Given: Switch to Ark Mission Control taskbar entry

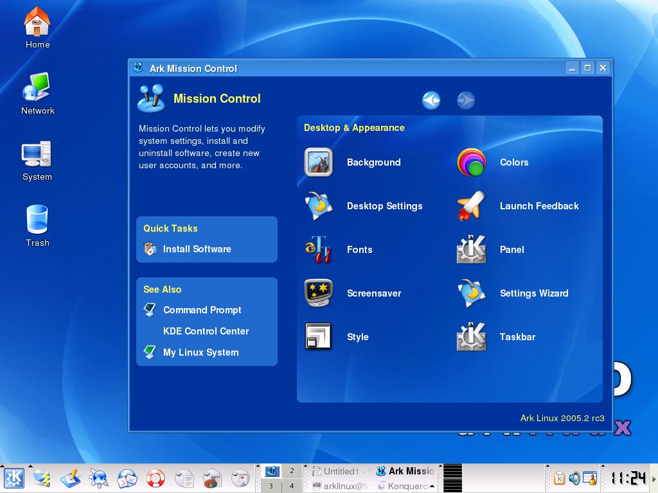Looking at the screenshot, I should coord(405,471).
